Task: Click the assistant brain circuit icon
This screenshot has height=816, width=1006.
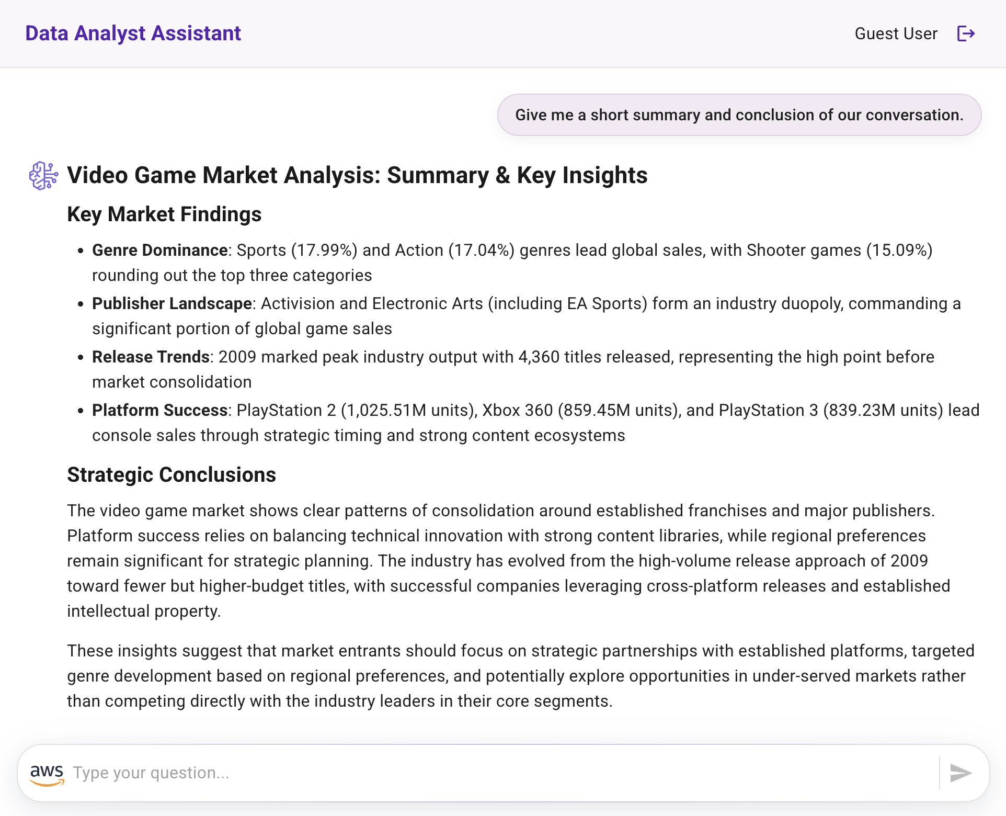Action: [44, 175]
